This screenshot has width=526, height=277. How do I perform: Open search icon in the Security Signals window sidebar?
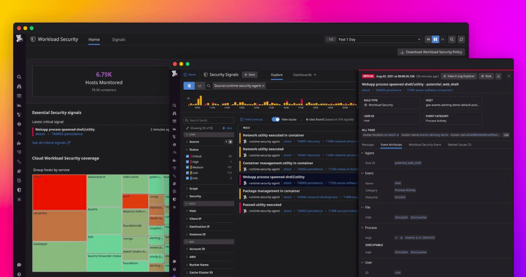[x=174, y=106]
